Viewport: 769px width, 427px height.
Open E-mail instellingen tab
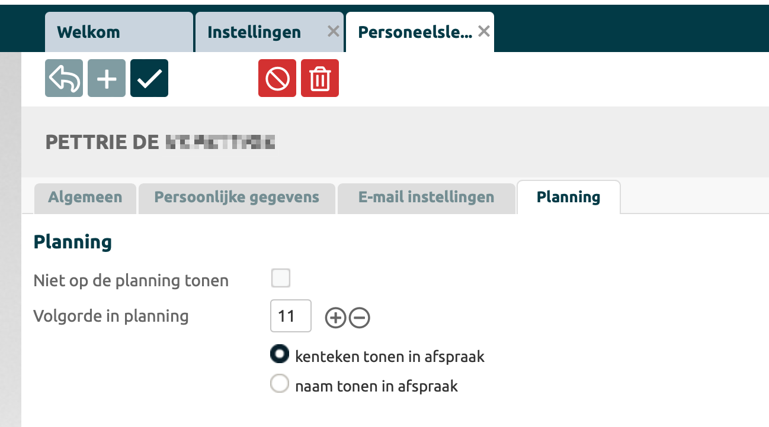(426, 198)
